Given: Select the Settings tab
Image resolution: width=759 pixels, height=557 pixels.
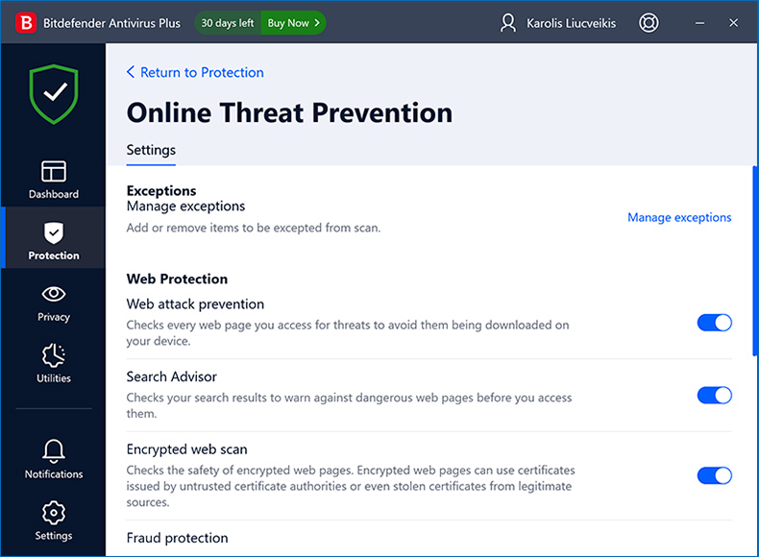Looking at the screenshot, I should (151, 150).
